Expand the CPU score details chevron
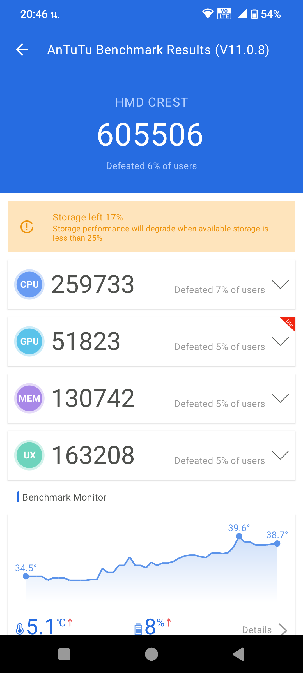 point(280,284)
